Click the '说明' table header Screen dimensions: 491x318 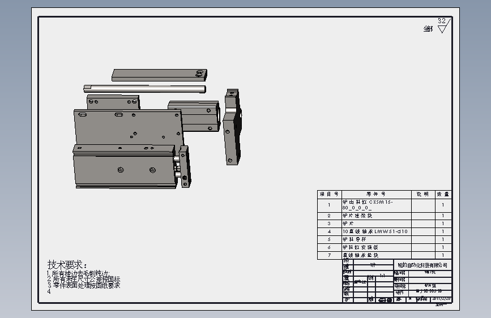click(x=423, y=195)
